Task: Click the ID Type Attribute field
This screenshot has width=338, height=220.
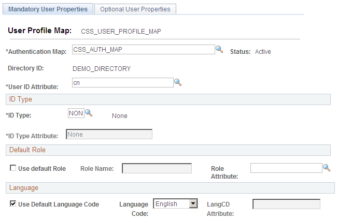Action: tap(109, 135)
